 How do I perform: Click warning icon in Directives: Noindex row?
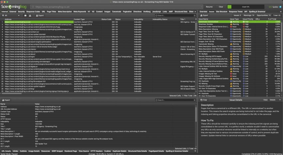231,24
